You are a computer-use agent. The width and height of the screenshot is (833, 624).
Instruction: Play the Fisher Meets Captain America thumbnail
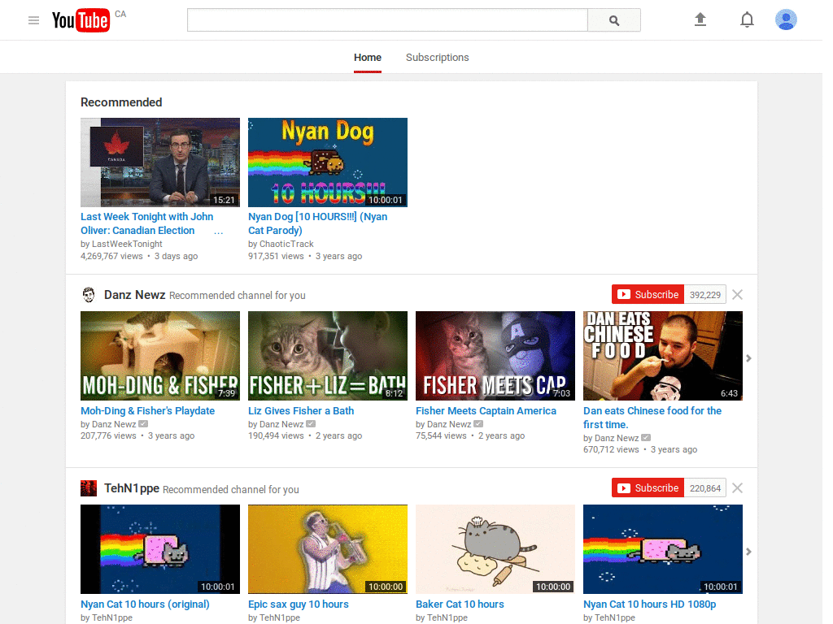pyautogui.click(x=495, y=356)
